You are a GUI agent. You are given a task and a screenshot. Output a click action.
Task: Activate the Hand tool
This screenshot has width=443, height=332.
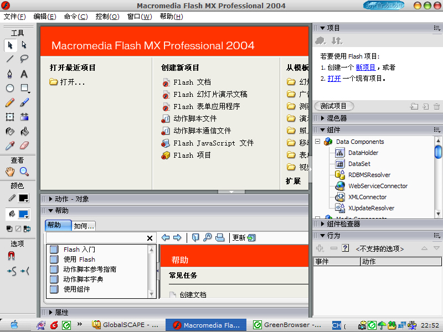click(10, 172)
